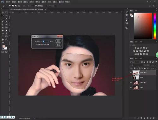Select the Zoom magnifier tool

tap(6, 40)
